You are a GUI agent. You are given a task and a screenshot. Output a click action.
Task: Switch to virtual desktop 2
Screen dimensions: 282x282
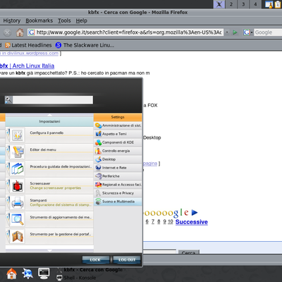point(231,4)
